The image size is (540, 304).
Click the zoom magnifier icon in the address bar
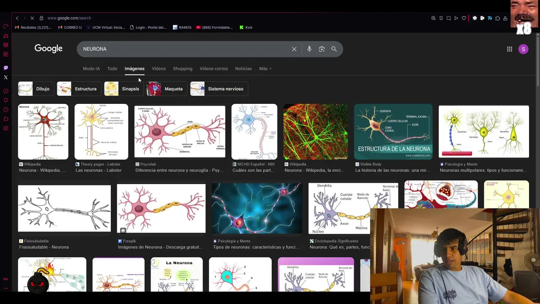(x=433, y=18)
